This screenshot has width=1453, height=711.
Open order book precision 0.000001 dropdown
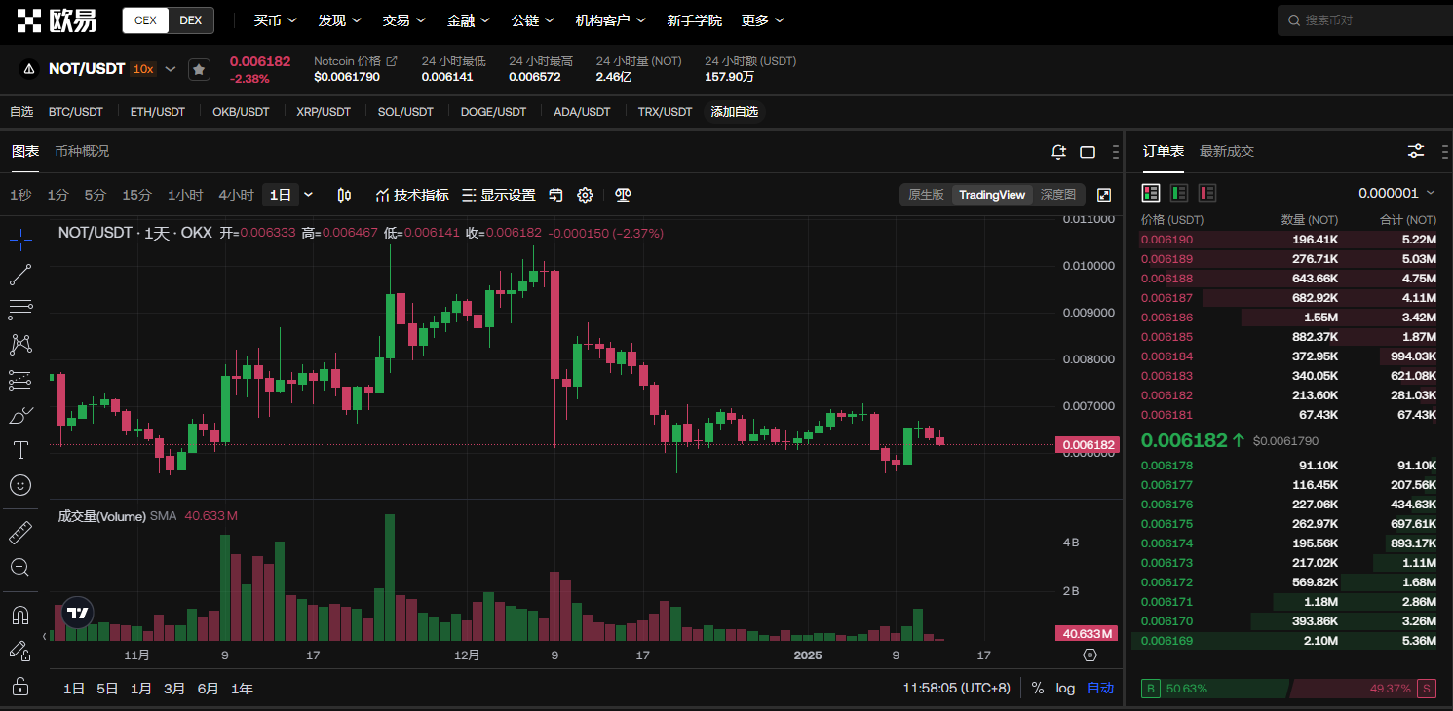(x=1396, y=193)
